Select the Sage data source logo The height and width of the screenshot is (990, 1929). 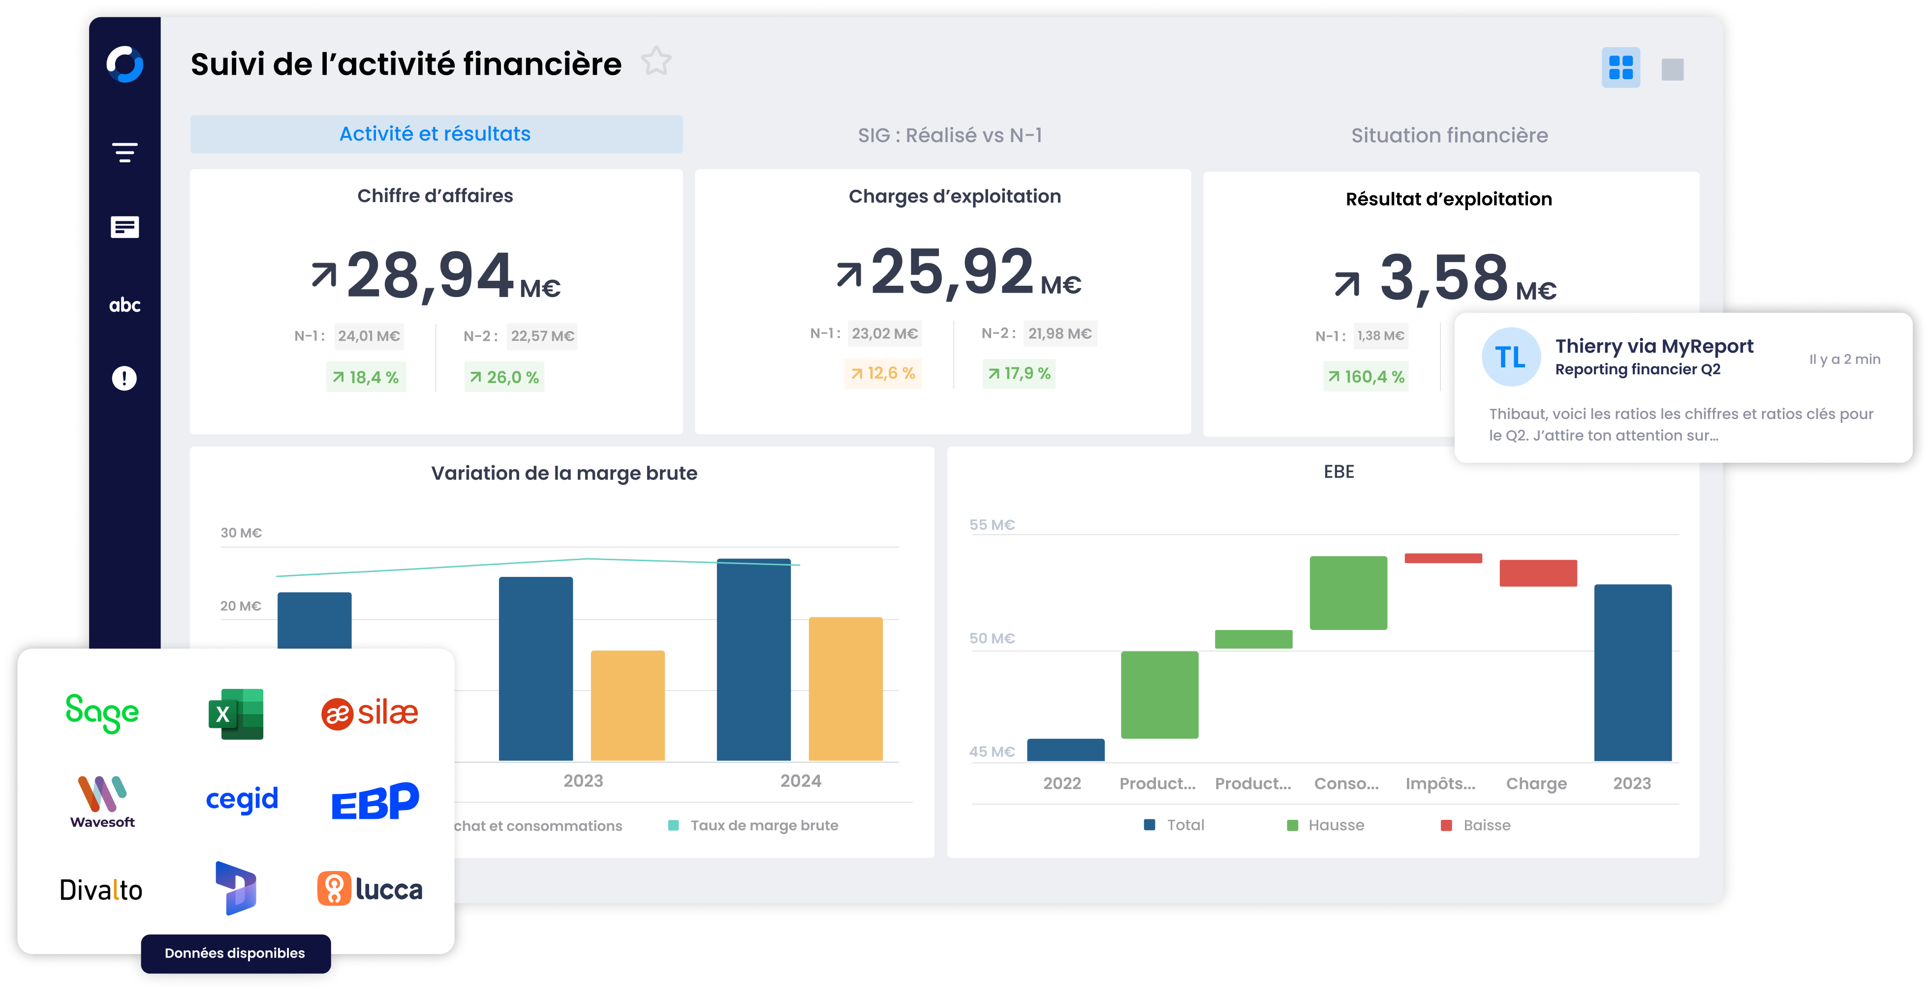click(x=102, y=713)
